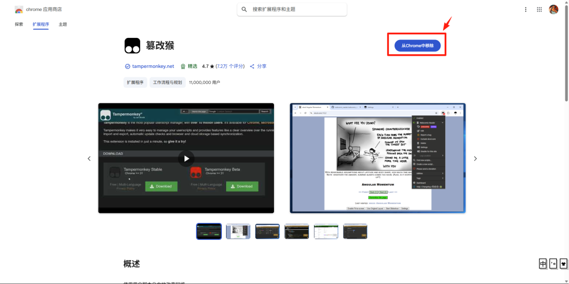Switch to the 主题 tab
569x284 pixels.
pos(63,24)
